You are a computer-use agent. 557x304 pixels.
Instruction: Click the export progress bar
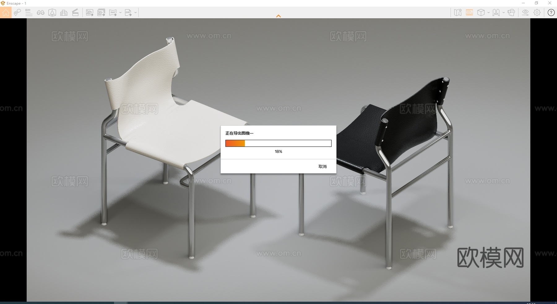coord(278,143)
